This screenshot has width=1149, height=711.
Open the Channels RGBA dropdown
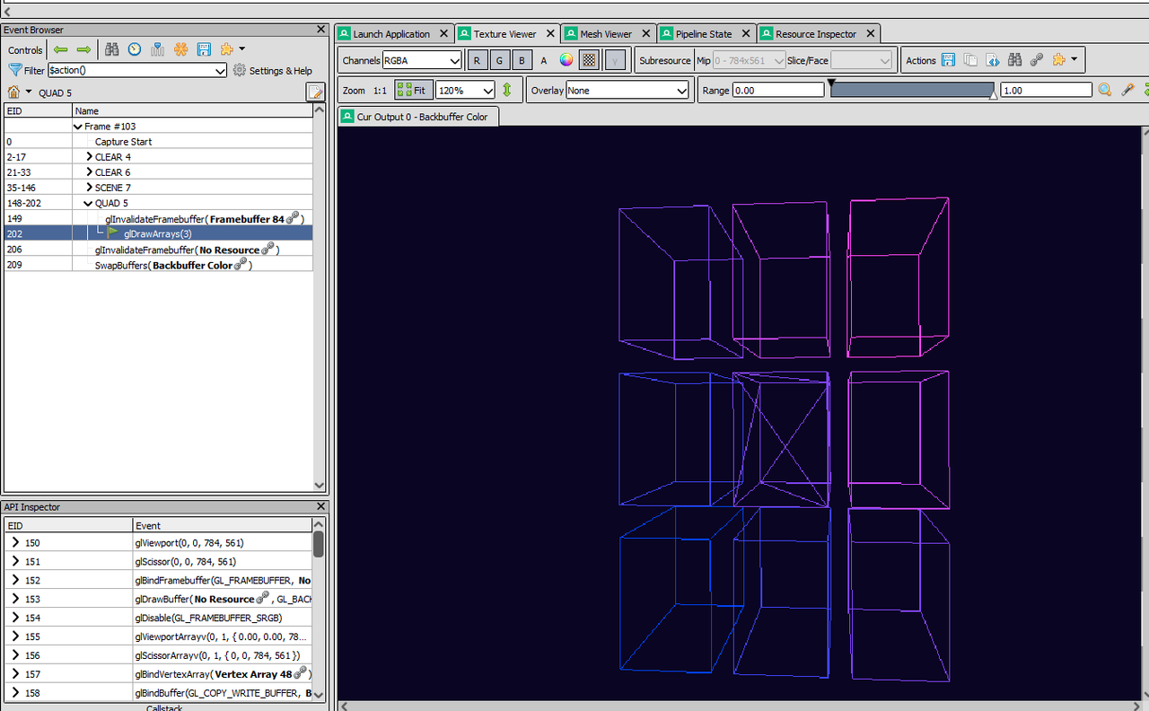point(422,60)
